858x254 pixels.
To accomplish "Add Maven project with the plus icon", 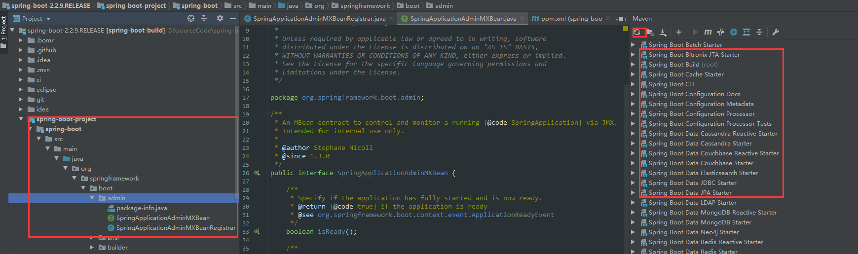I will point(679,32).
